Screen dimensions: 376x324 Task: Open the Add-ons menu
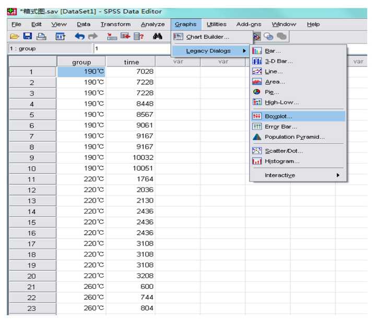tap(249, 24)
